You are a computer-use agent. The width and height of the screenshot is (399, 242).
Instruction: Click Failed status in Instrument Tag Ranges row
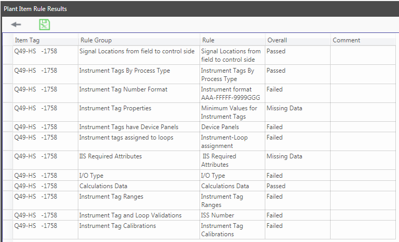275,197
